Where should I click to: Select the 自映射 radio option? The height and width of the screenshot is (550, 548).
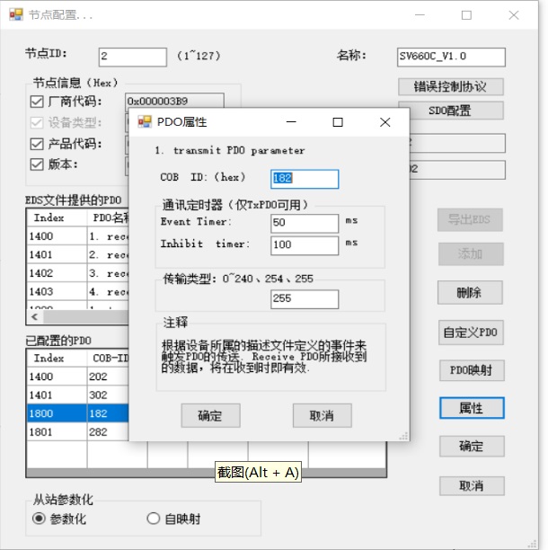click(x=152, y=519)
